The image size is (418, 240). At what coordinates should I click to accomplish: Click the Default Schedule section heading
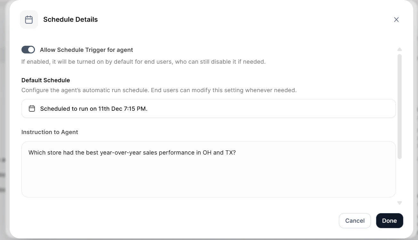(x=45, y=80)
